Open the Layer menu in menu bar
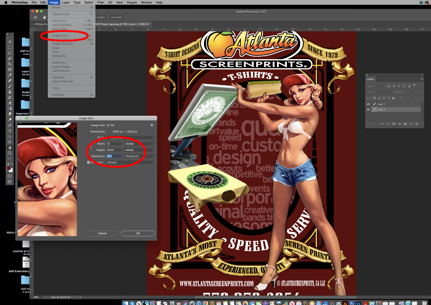Screen dimensions: 431x305 tap(66, 2)
